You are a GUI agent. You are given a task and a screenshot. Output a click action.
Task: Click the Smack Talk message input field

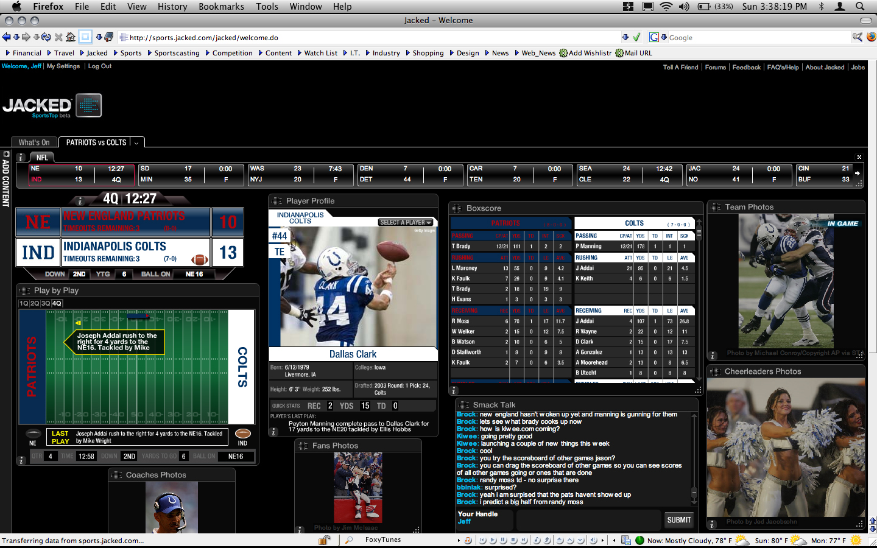point(588,520)
